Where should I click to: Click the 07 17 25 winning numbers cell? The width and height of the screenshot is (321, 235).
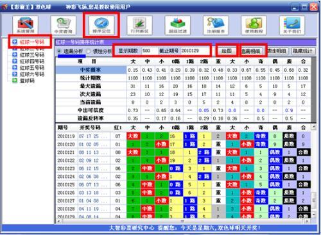point(93,136)
